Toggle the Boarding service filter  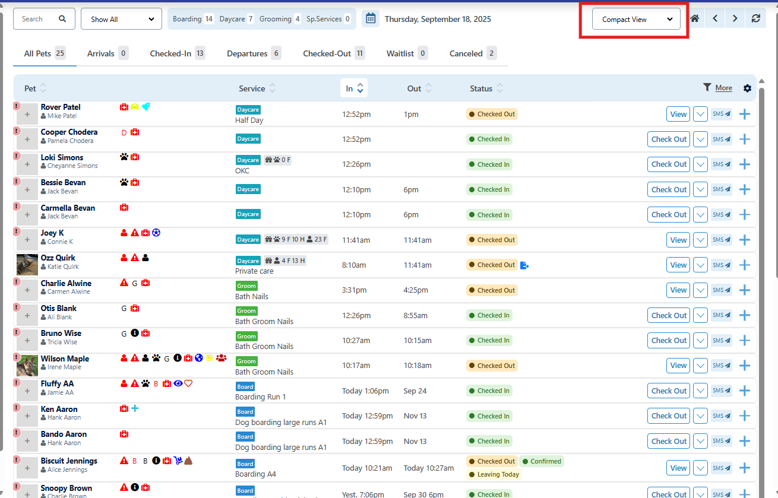[192, 19]
